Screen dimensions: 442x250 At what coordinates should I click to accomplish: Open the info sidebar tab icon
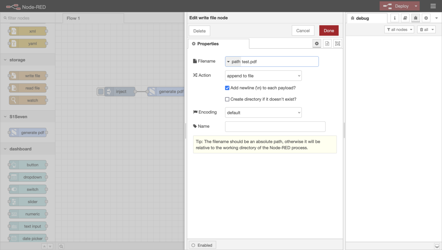(x=395, y=18)
